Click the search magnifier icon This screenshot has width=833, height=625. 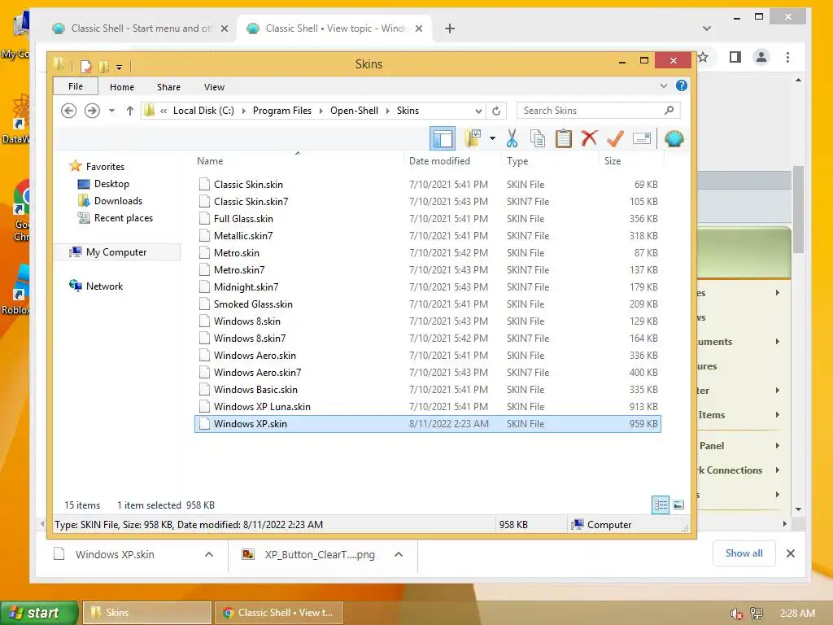(x=669, y=110)
